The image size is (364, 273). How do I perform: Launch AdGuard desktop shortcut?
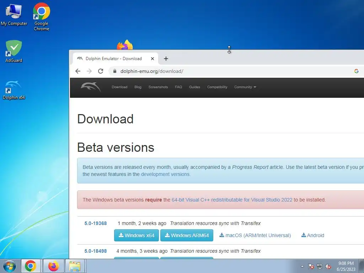(14, 51)
